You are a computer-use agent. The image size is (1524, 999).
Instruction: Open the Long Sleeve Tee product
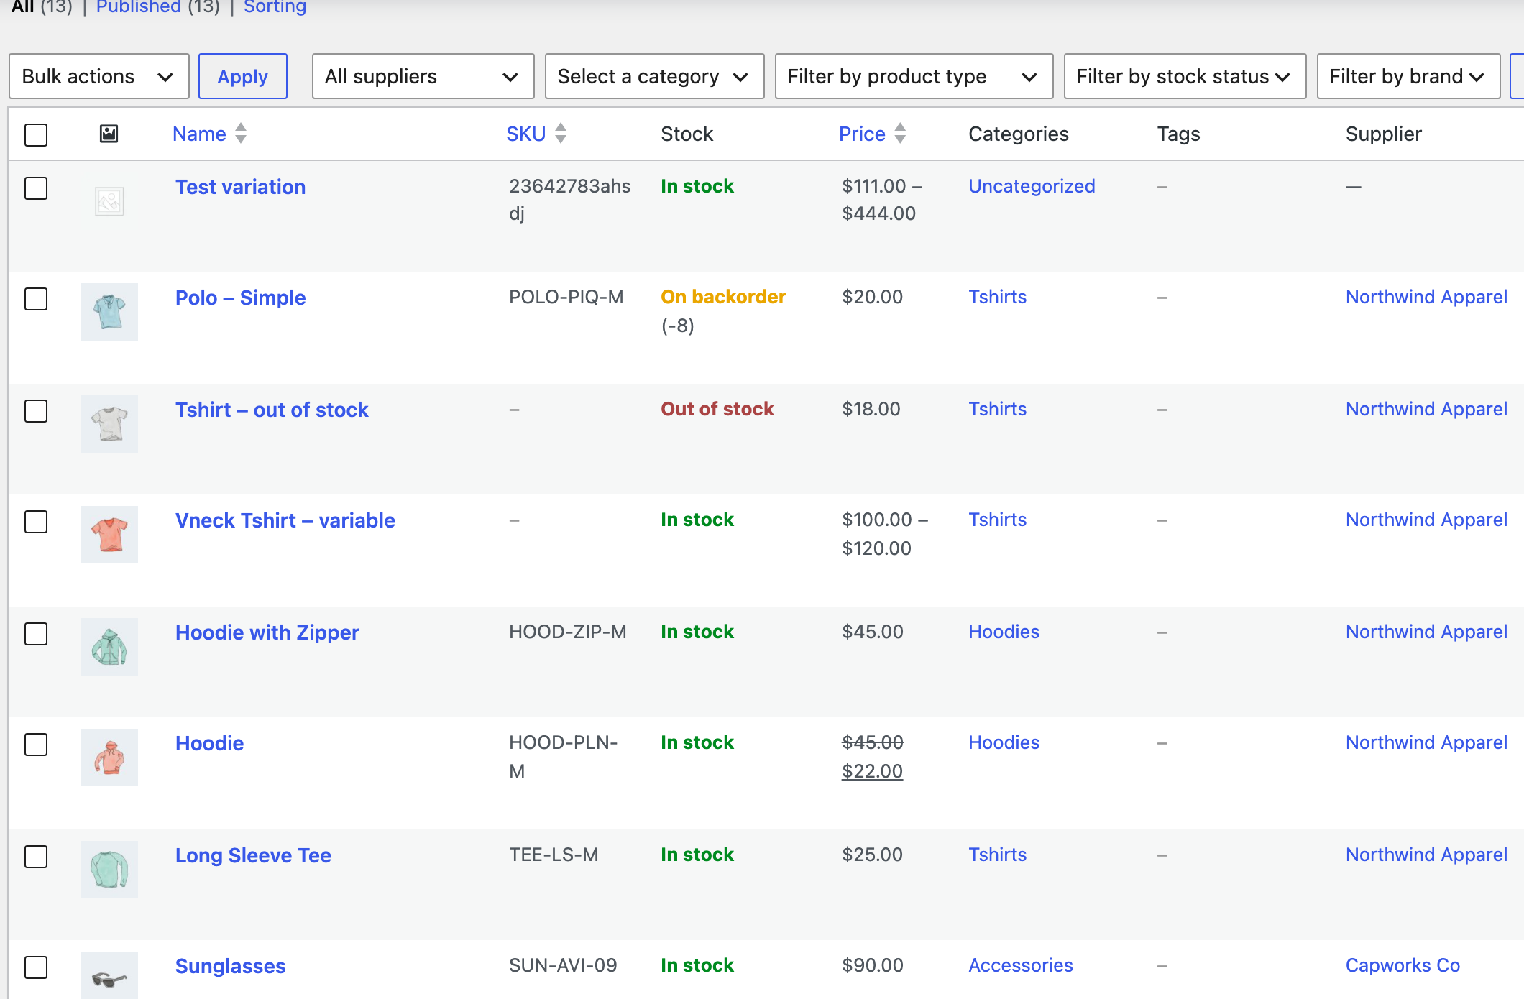254,855
